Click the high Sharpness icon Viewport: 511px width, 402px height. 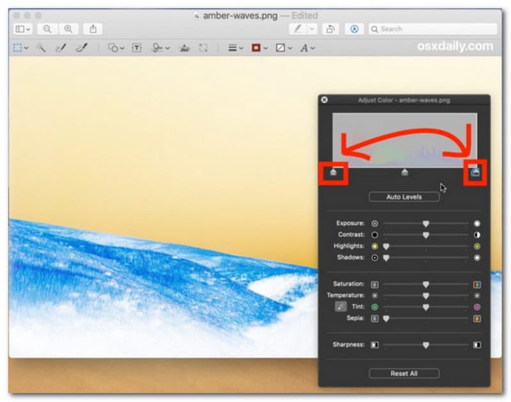pos(477,345)
